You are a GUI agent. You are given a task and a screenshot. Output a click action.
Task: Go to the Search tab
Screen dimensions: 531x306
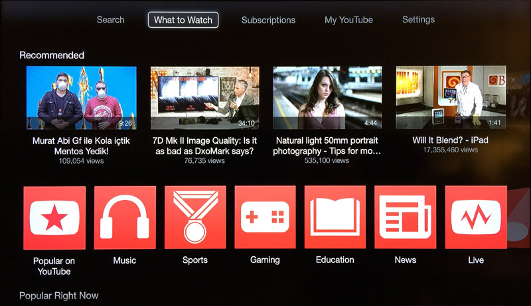point(110,20)
